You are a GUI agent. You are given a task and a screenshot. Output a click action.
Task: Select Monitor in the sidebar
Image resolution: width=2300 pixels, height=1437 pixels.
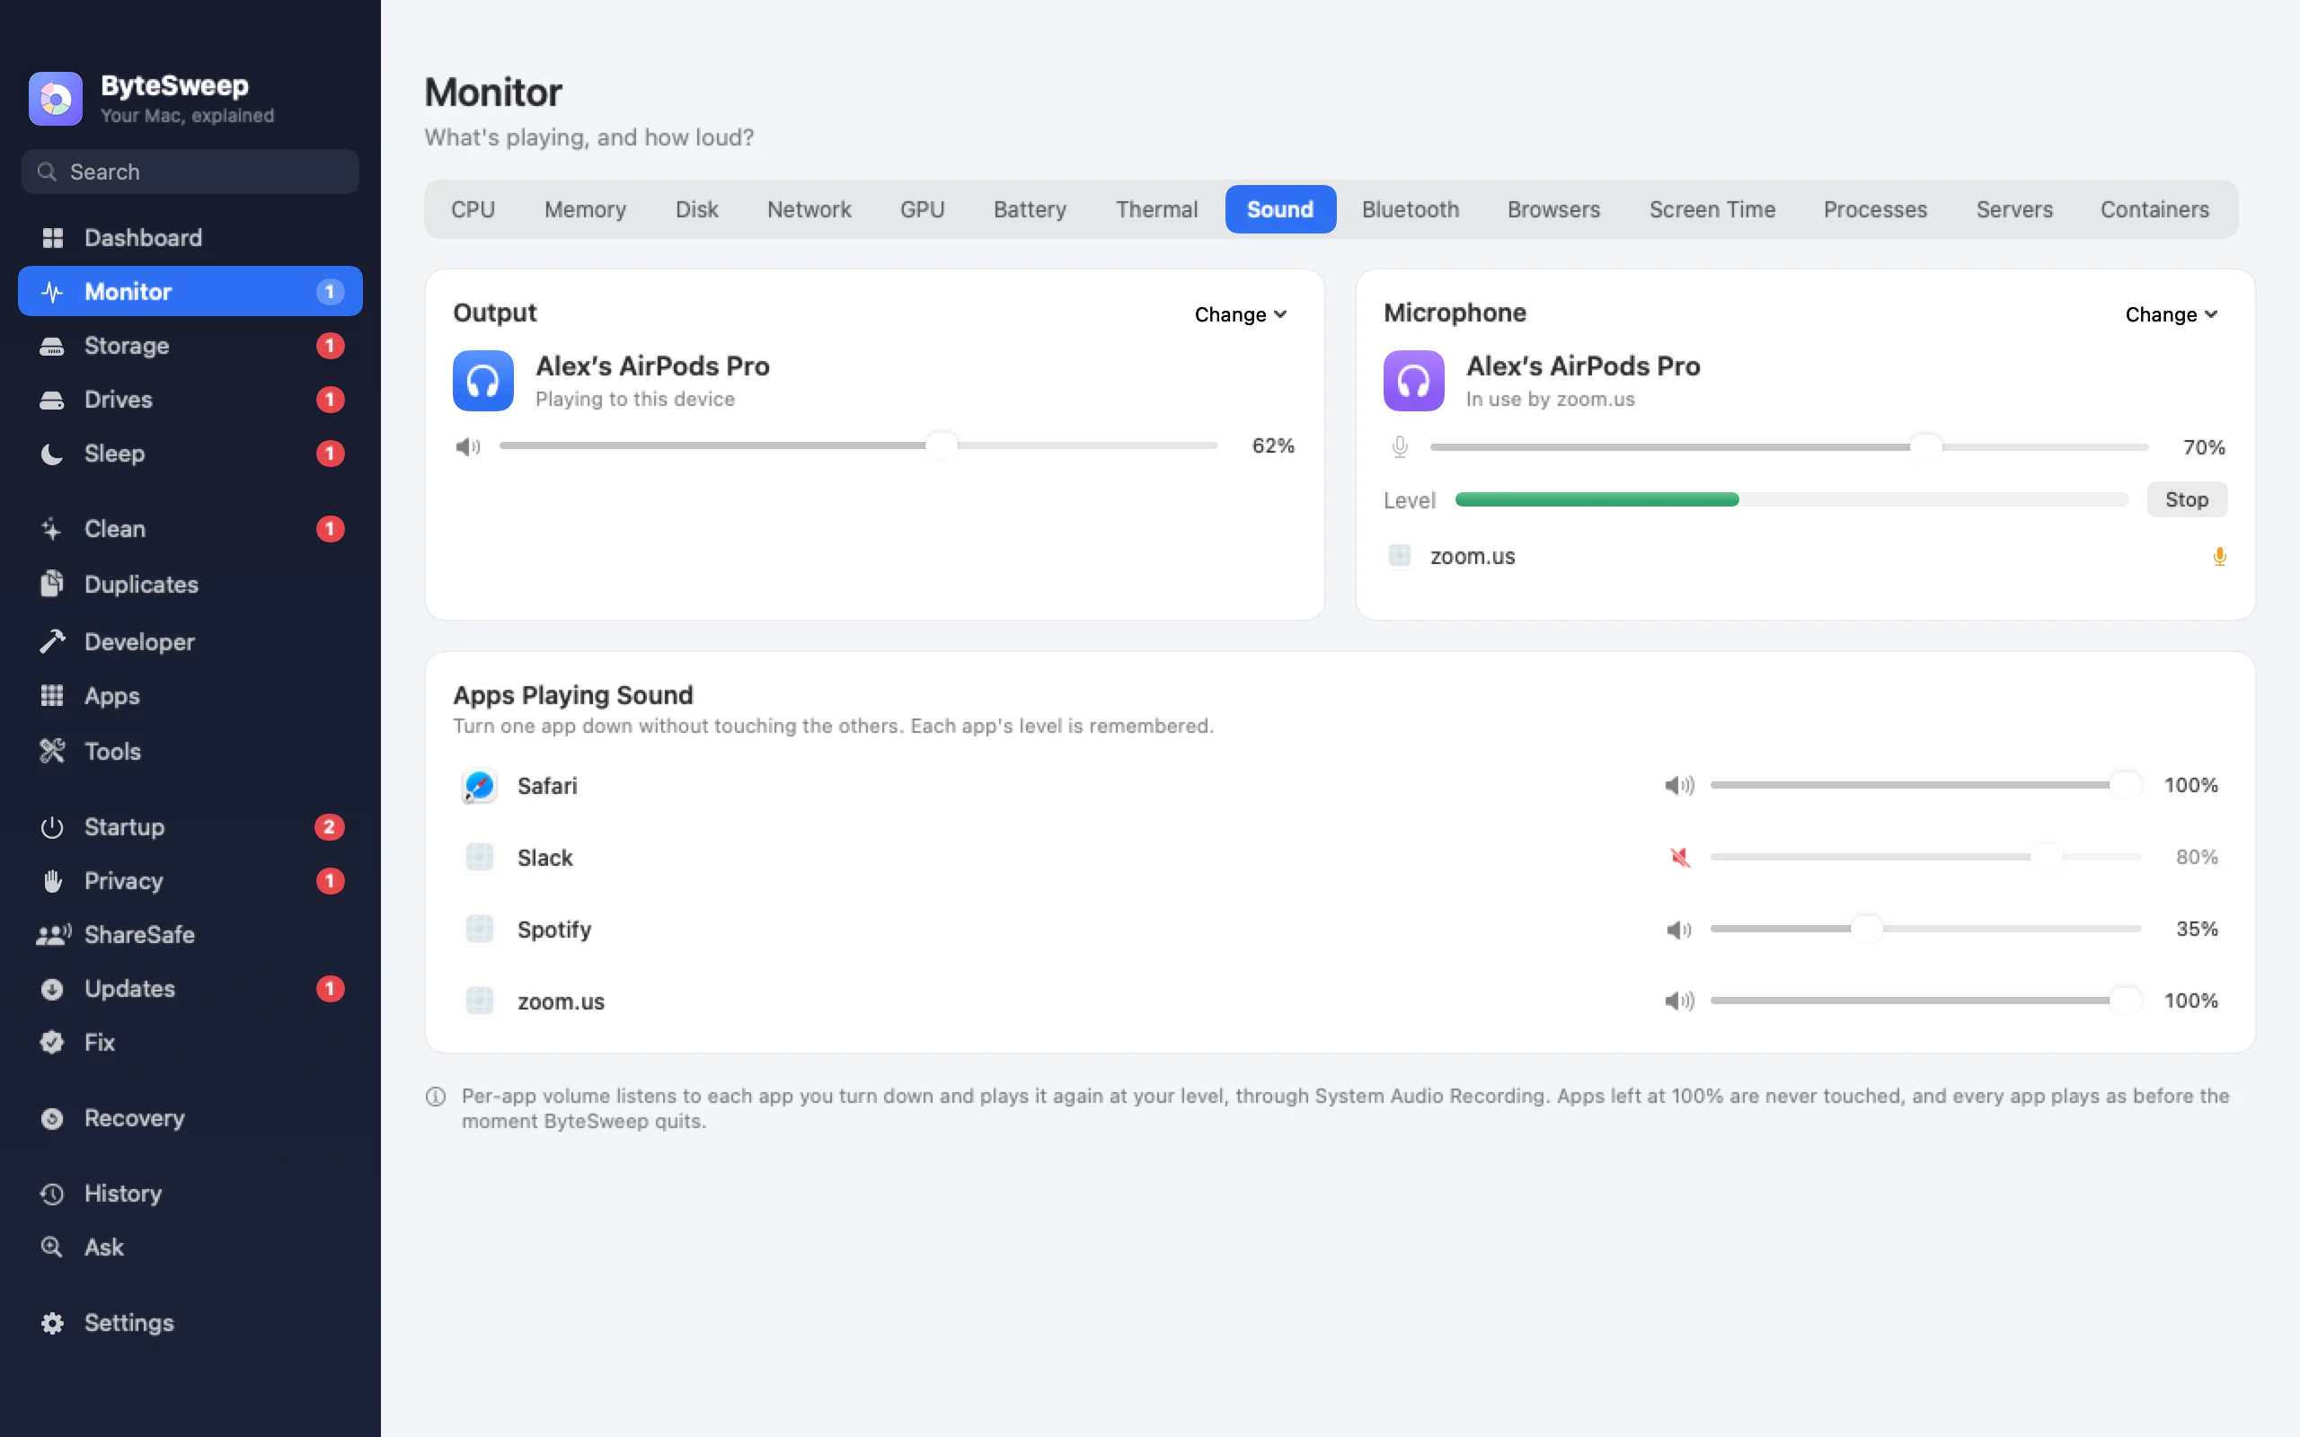pos(190,292)
